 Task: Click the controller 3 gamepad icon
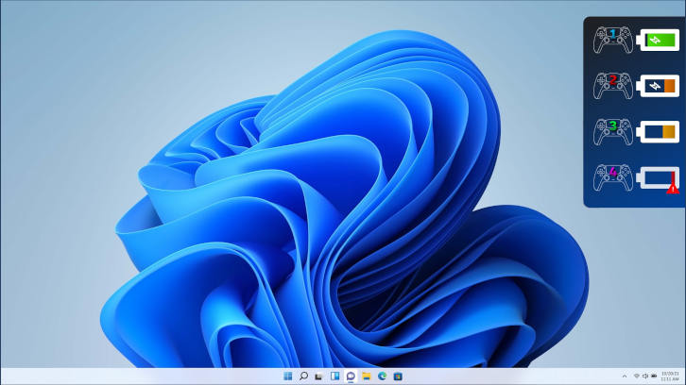(x=610, y=131)
